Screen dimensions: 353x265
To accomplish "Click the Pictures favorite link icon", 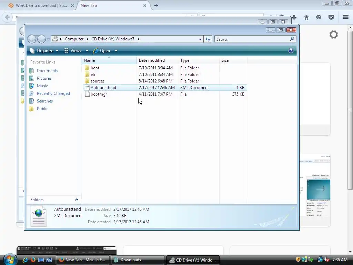I will click(x=31, y=78).
